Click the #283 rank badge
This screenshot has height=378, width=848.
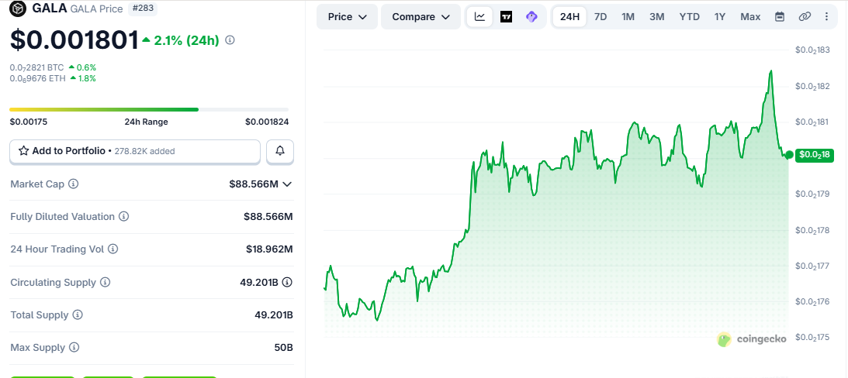click(x=142, y=8)
